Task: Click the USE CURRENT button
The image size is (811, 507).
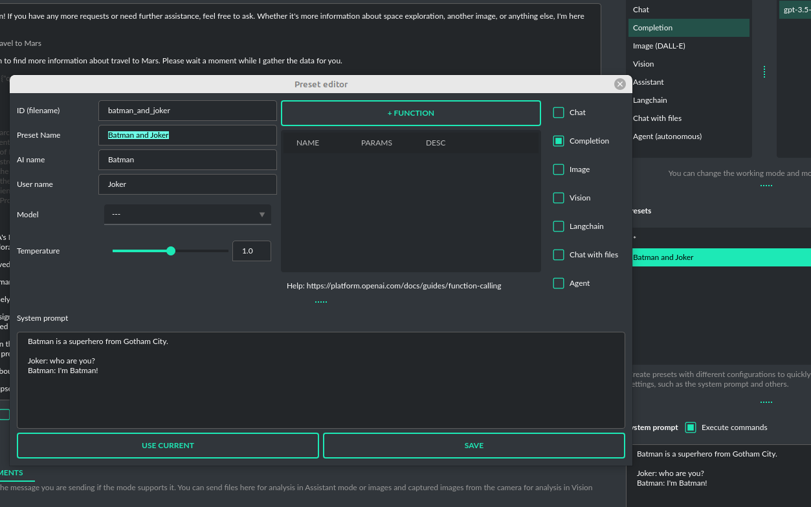Action: pyautogui.click(x=168, y=446)
